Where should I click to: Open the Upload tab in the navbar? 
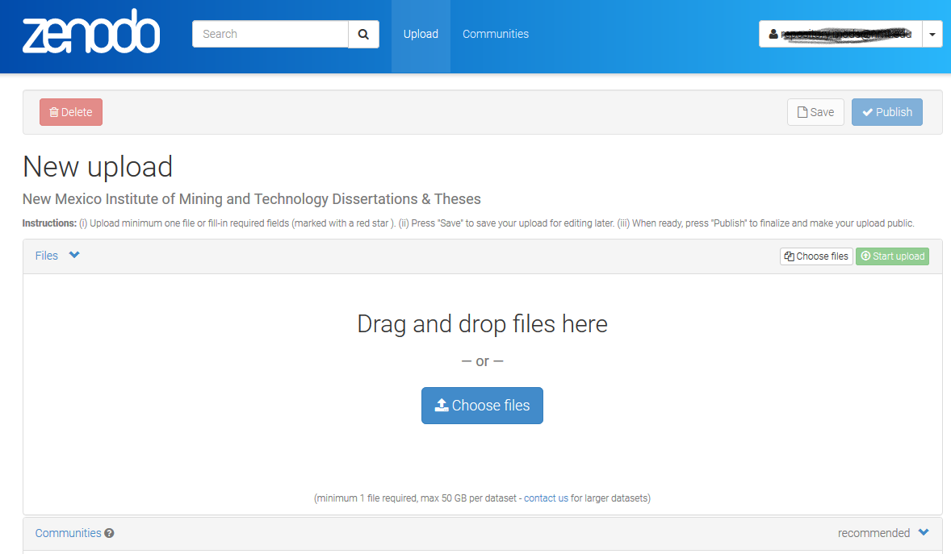click(x=421, y=34)
